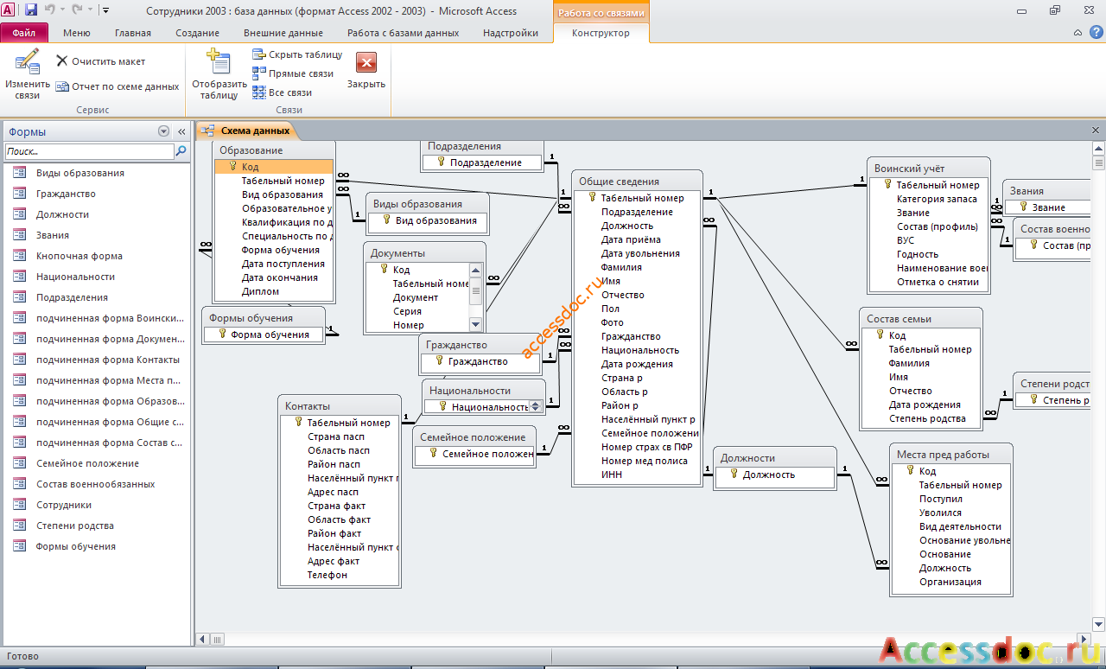Click the Отобразить таблицу ribbon button
Screen dimensions: 1106x669
click(x=219, y=74)
